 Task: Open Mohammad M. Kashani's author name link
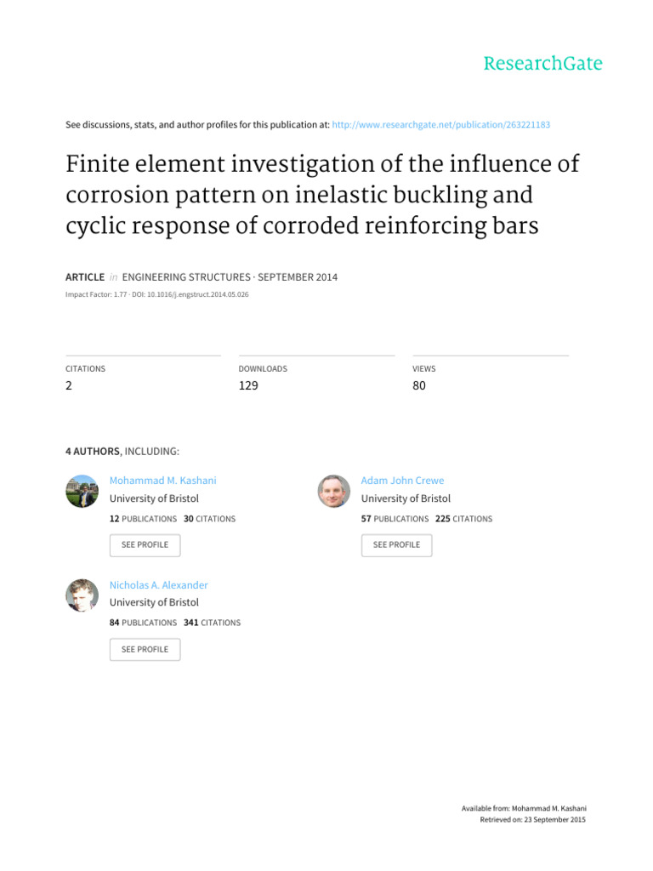pos(162,481)
